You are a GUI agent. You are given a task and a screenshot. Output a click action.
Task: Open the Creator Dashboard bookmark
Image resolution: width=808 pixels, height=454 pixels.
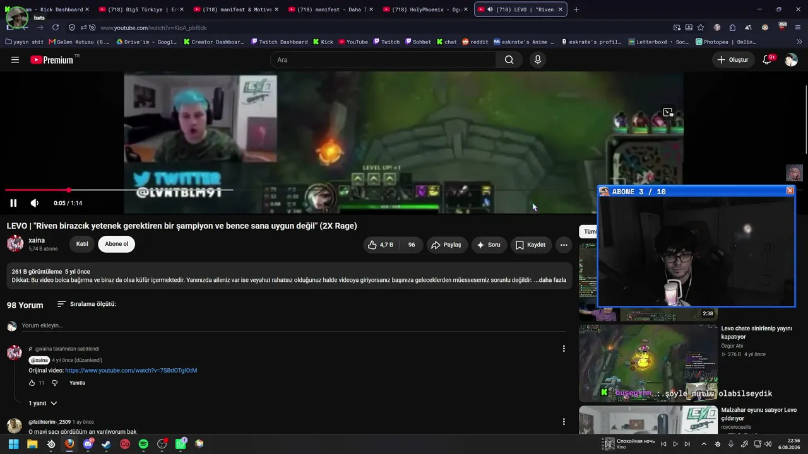pyautogui.click(x=214, y=42)
